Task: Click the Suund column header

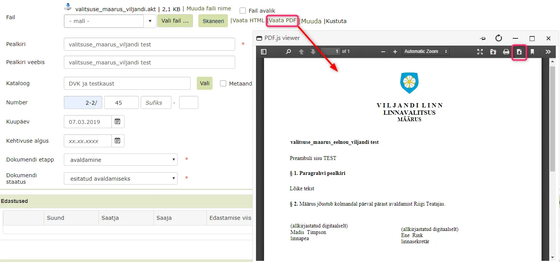Action: 71,218
